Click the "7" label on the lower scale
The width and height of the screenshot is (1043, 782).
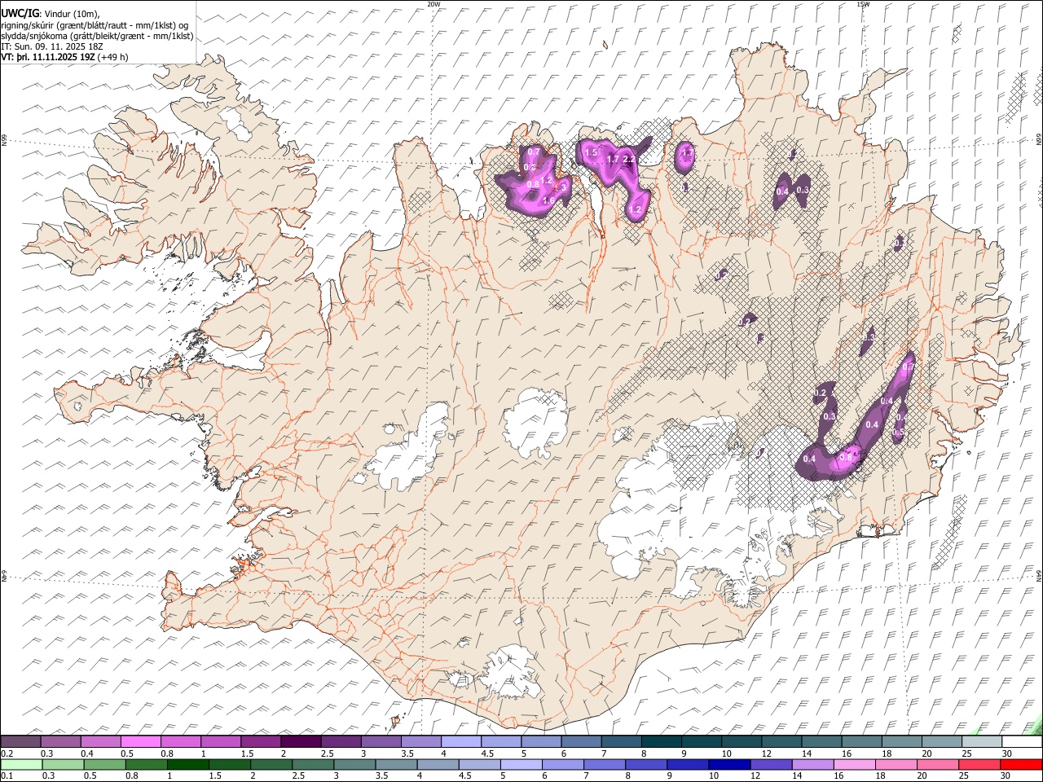click(x=588, y=775)
